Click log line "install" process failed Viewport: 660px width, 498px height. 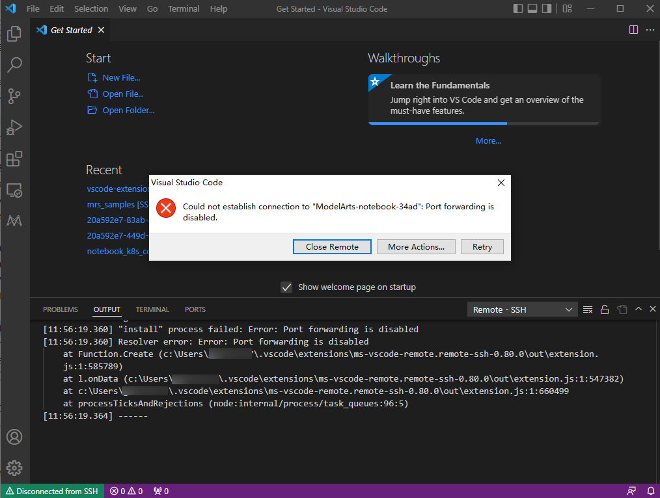point(230,330)
